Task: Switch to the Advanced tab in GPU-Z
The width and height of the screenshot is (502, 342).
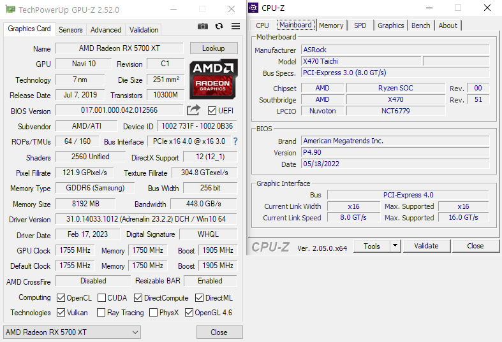Action: tap(106, 30)
